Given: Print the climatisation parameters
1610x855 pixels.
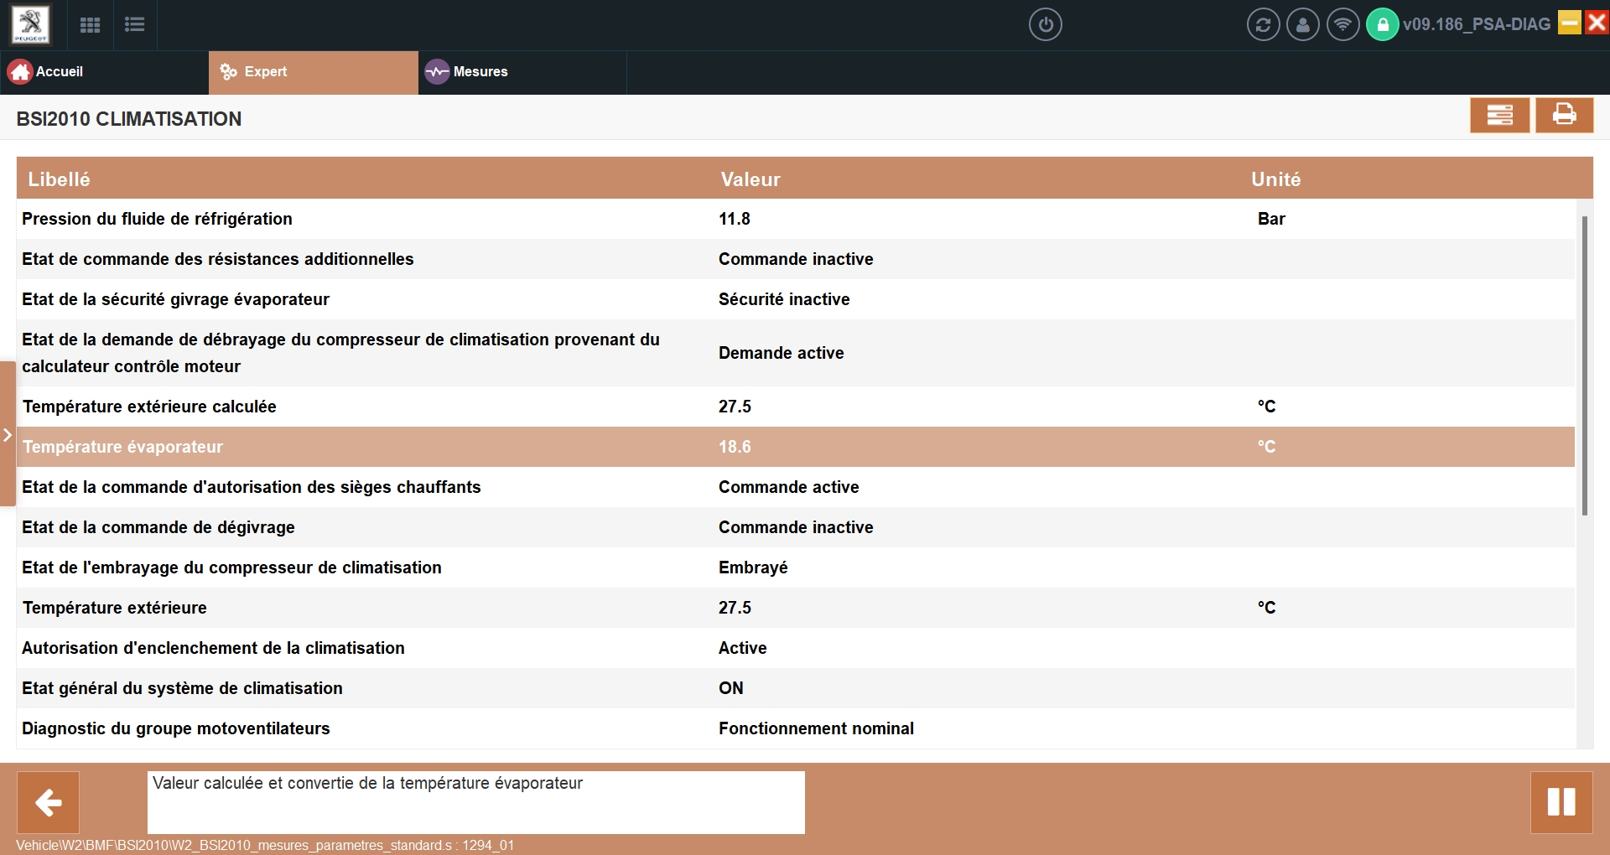Looking at the screenshot, I should coord(1564,115).
